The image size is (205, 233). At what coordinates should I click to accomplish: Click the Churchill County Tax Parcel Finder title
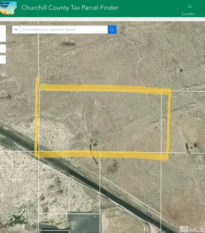(x=70, y=8)
